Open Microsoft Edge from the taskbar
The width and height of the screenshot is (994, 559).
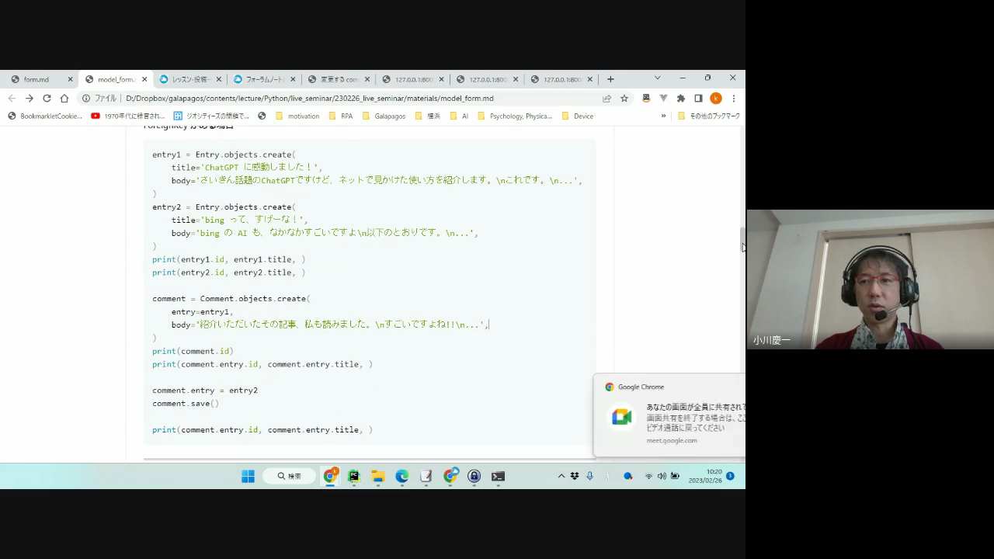[401, 476]
